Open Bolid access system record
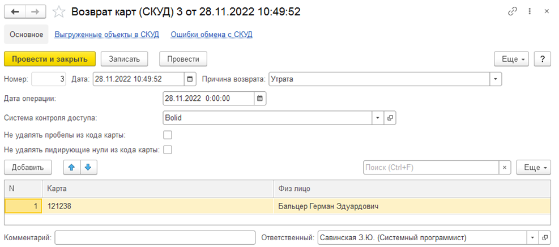559x247 pixels. [x=390, y=118]
